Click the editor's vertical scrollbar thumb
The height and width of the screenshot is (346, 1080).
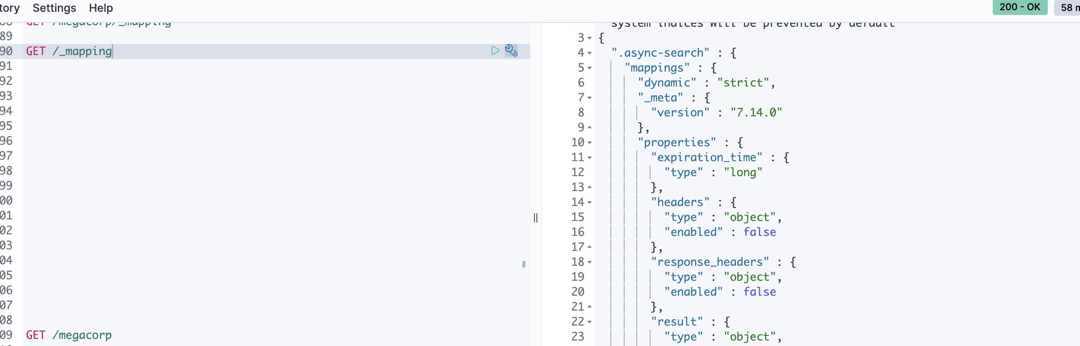523,264
